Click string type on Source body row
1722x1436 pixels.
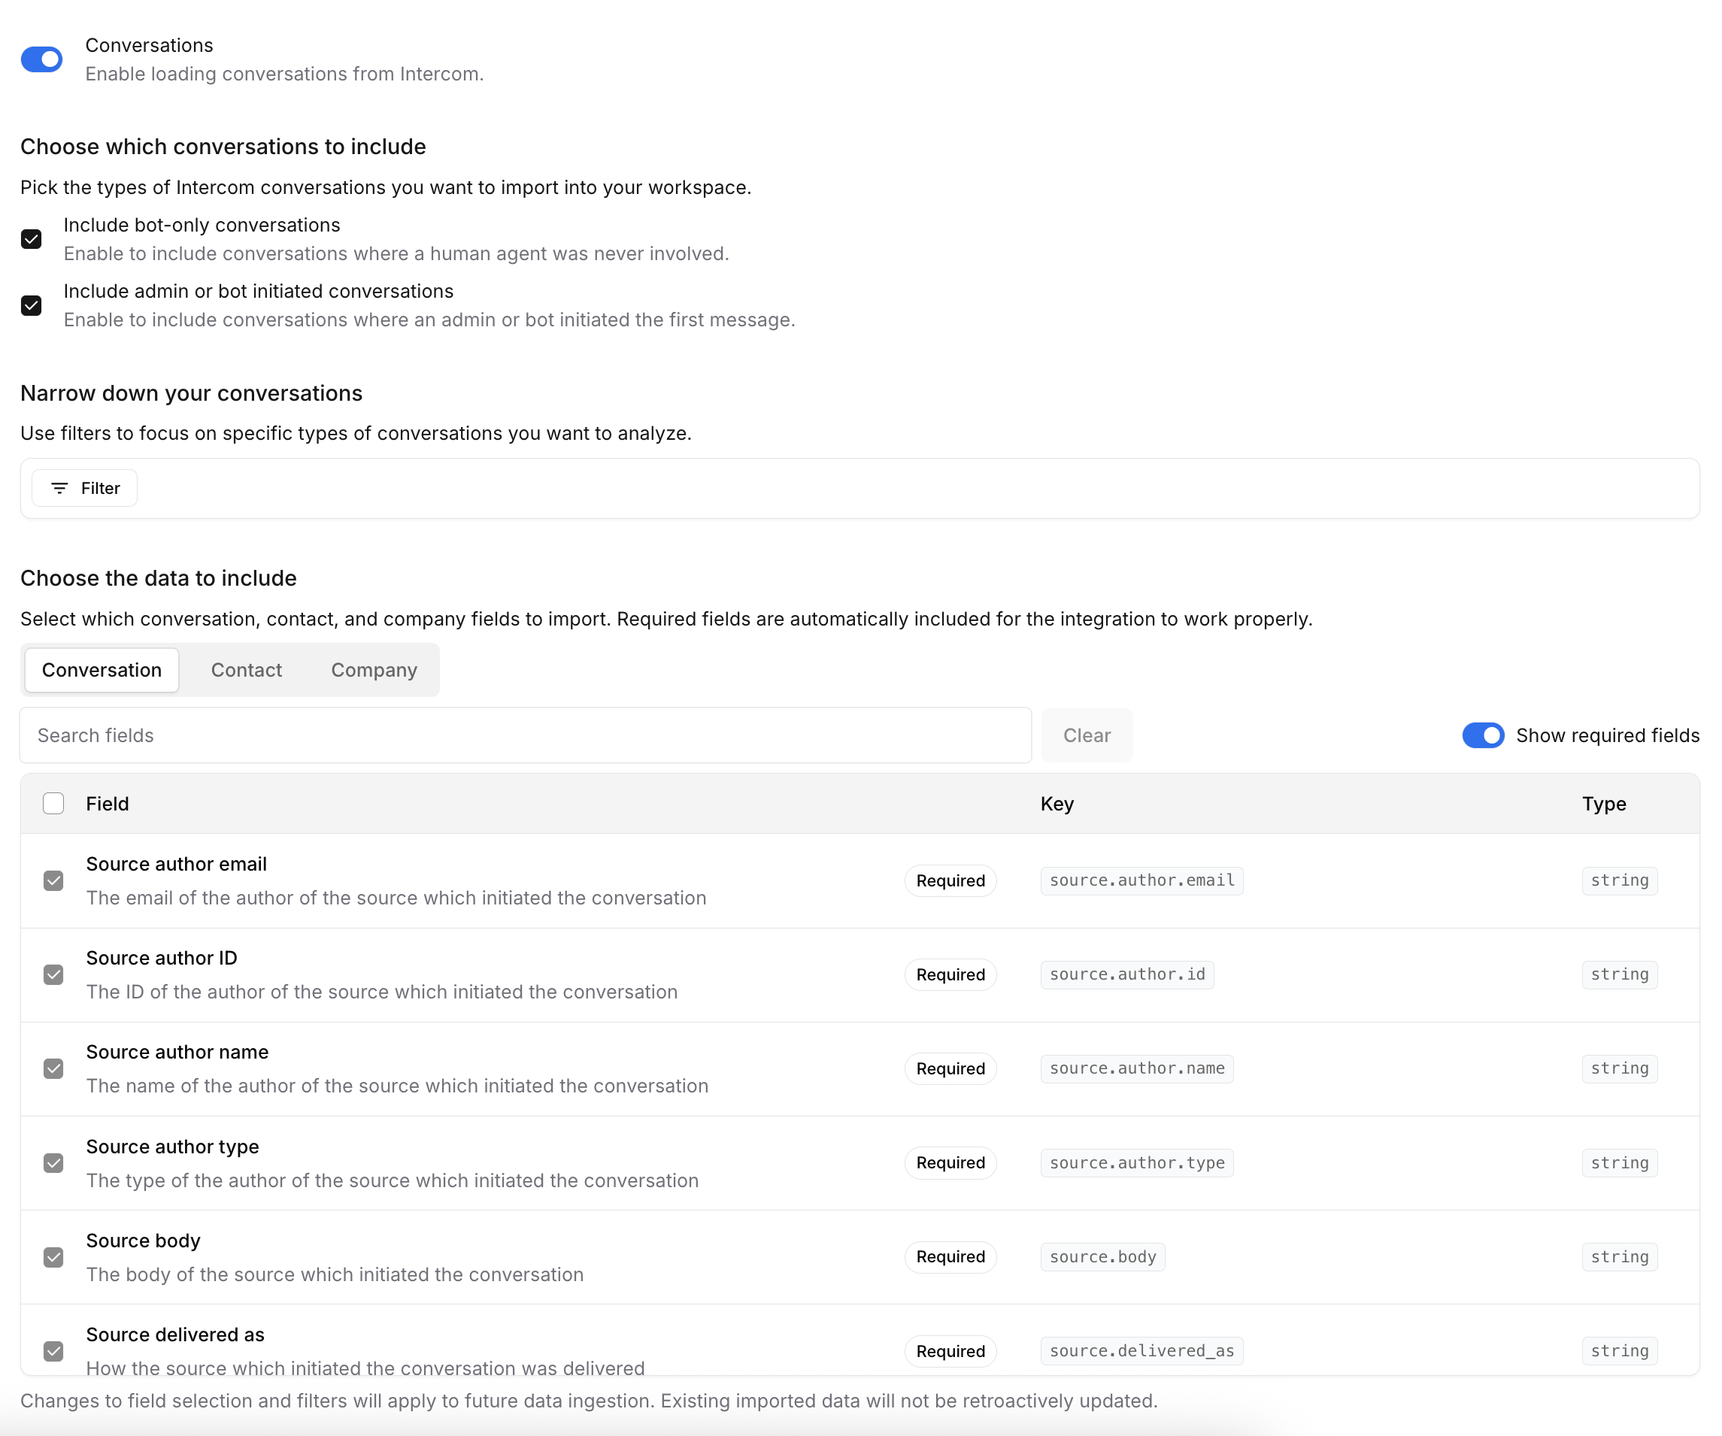pos(1620,1257)
